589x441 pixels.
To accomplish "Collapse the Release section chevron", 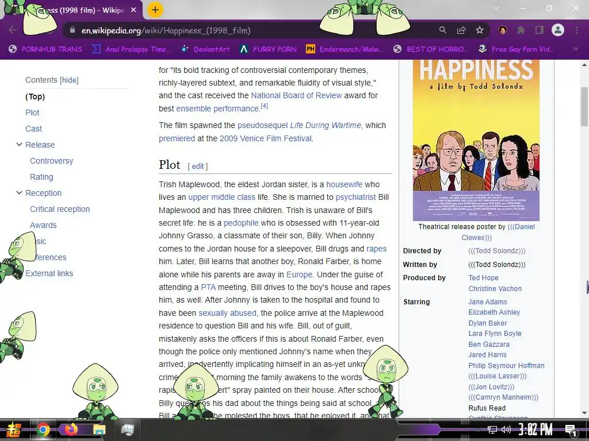I will (19, 144).
